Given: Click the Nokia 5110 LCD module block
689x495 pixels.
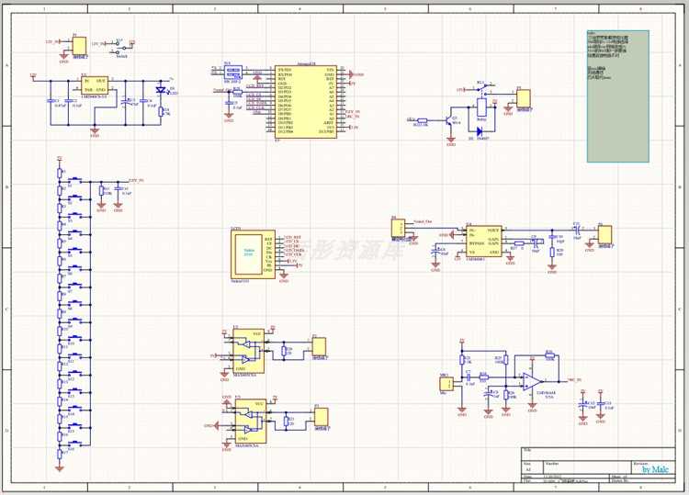Looking at the screenshot, I should pos(254,254).
